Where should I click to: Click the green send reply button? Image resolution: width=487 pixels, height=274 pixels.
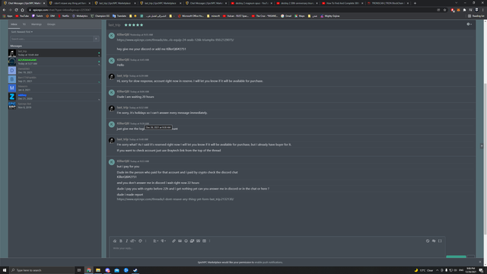[x=456, y=256]
